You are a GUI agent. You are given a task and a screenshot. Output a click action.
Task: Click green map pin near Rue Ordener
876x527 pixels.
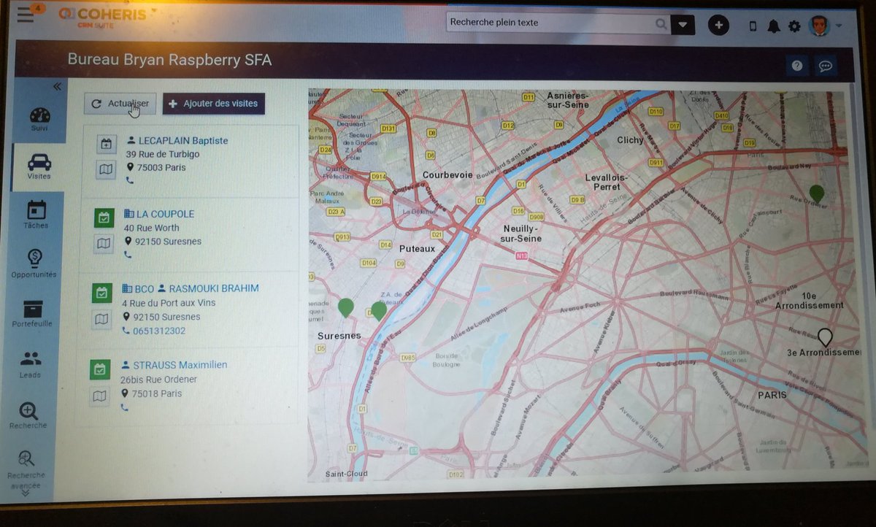click(817, 195)
